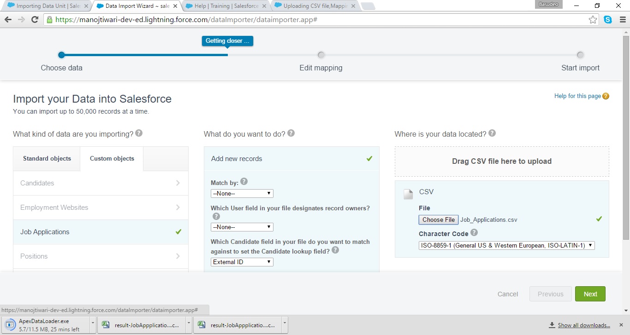Open the Skype extension icon
The height and width of the screenshot is (335, 630).
click(x=608, y=20)
